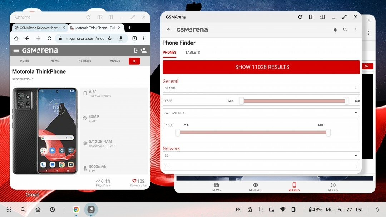Reload the page in Chrome's toolbar

coord(49,38)
